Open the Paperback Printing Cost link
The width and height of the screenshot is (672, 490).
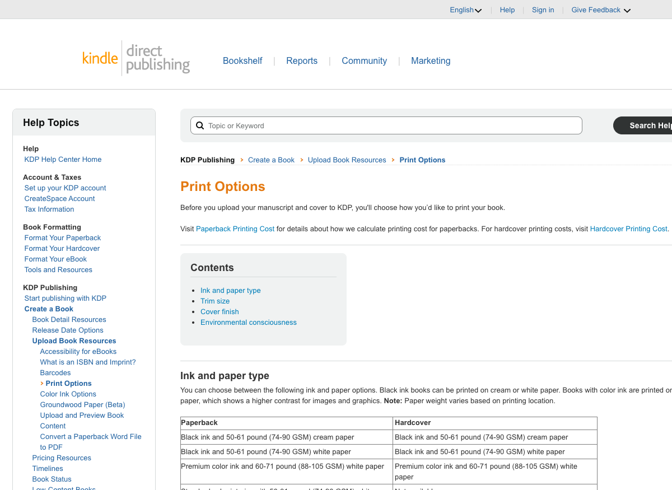[235, 228]
